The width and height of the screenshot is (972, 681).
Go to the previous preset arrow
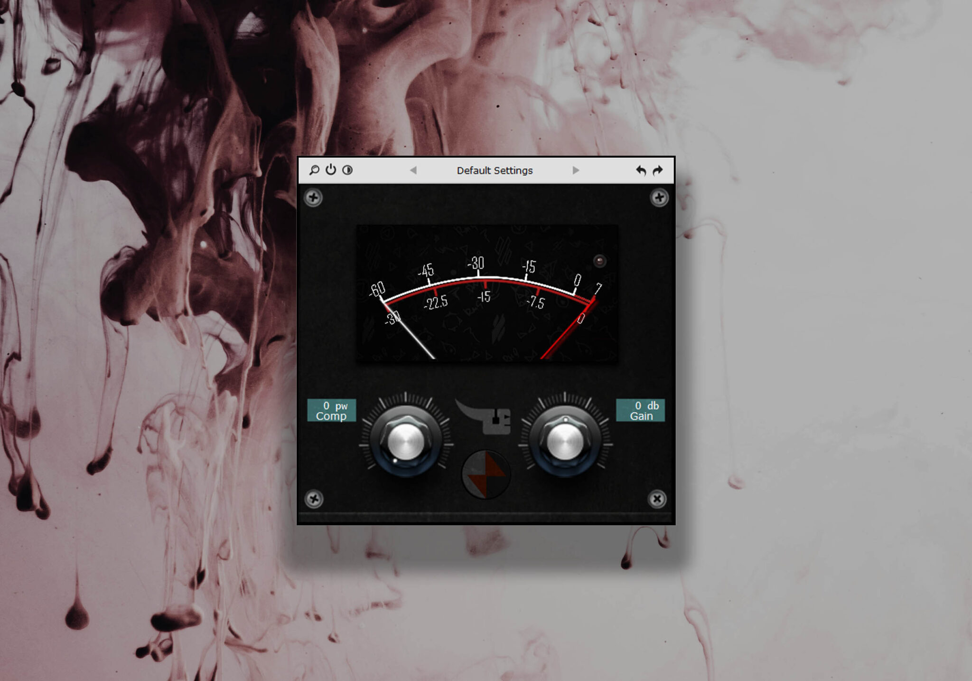click(413, 170)
